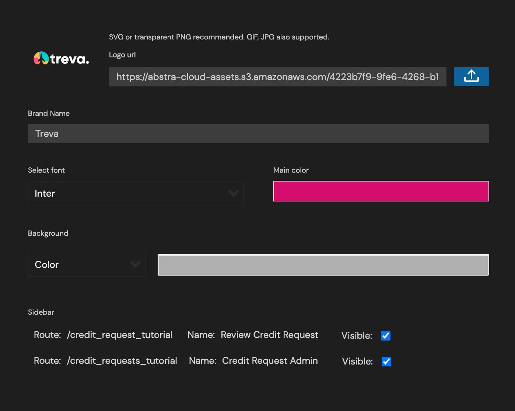Viewport: 515px width, 411px height.
Task: Click the Treva logo image
Action: 61,58
